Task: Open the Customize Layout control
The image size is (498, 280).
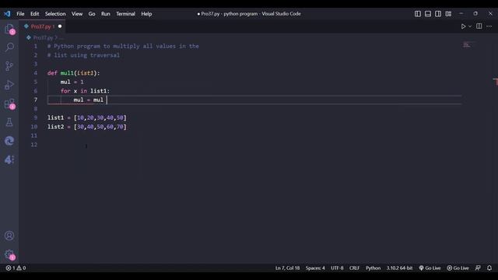Action: coord(448,14)
